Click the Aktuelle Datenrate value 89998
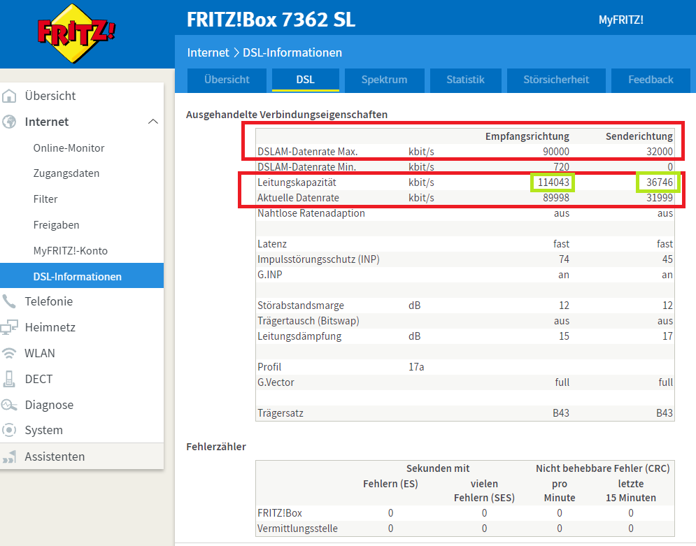 556,198
